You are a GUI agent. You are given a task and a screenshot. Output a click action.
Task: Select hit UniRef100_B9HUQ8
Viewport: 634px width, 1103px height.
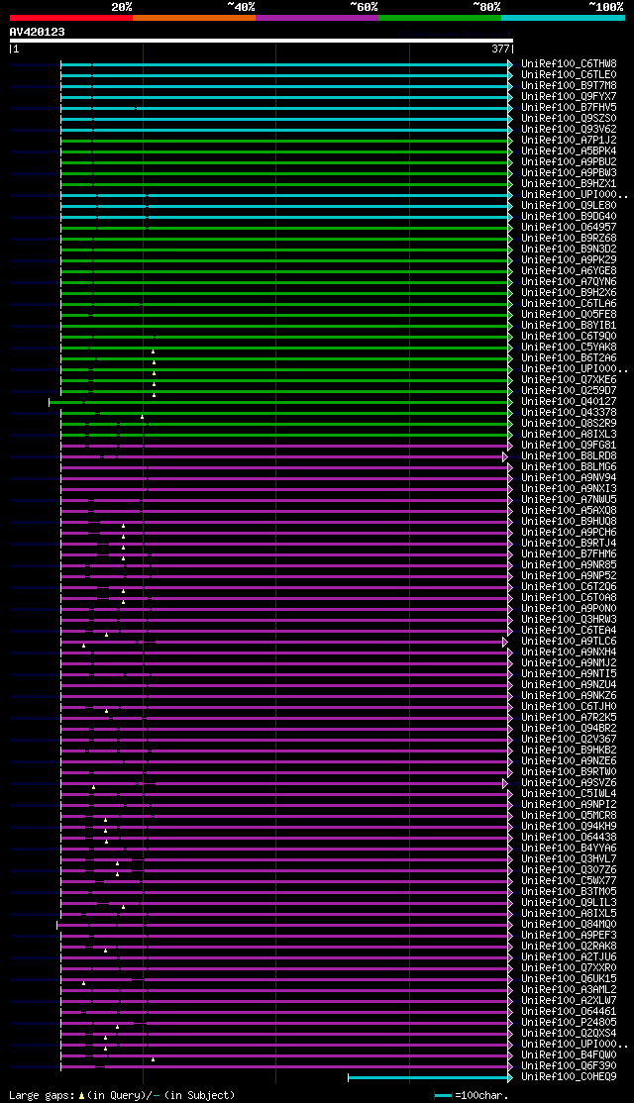570,522
